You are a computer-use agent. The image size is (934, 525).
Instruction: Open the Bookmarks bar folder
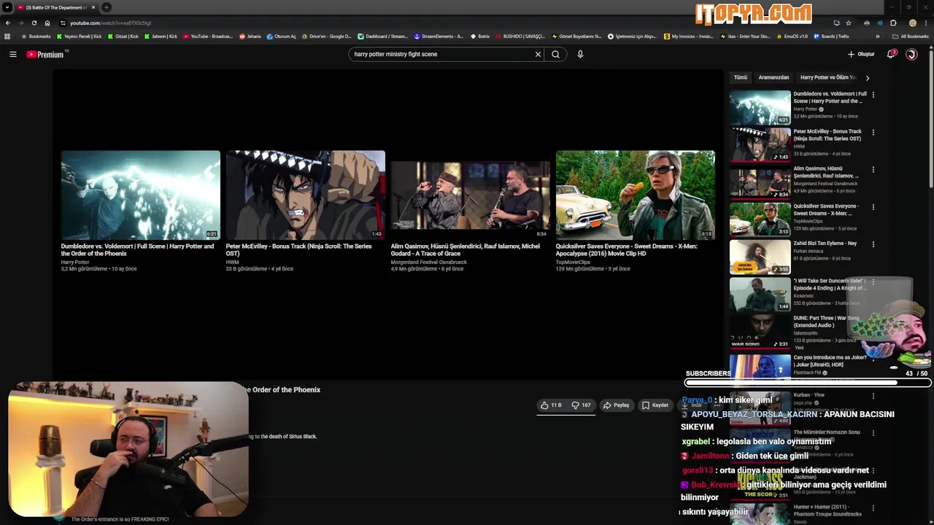pyautogui.click(x=36, y=36)
